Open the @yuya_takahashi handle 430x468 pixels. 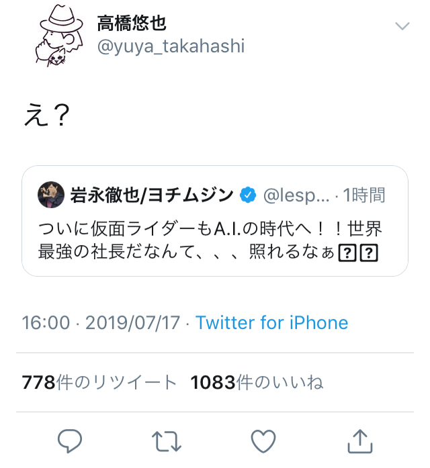click(171, 46)
